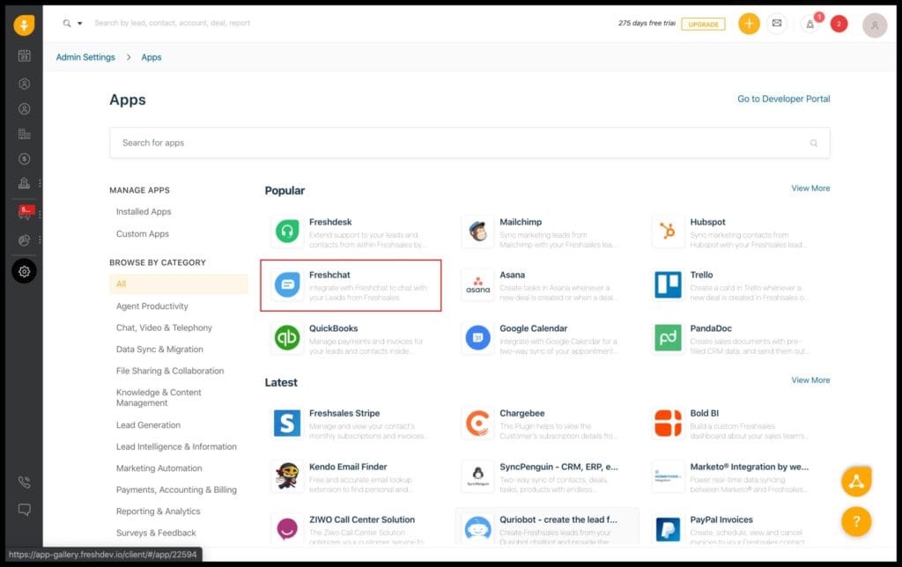Expand the search scope dropdown arrow
This screenshot has width=902, height=567.
78,24
